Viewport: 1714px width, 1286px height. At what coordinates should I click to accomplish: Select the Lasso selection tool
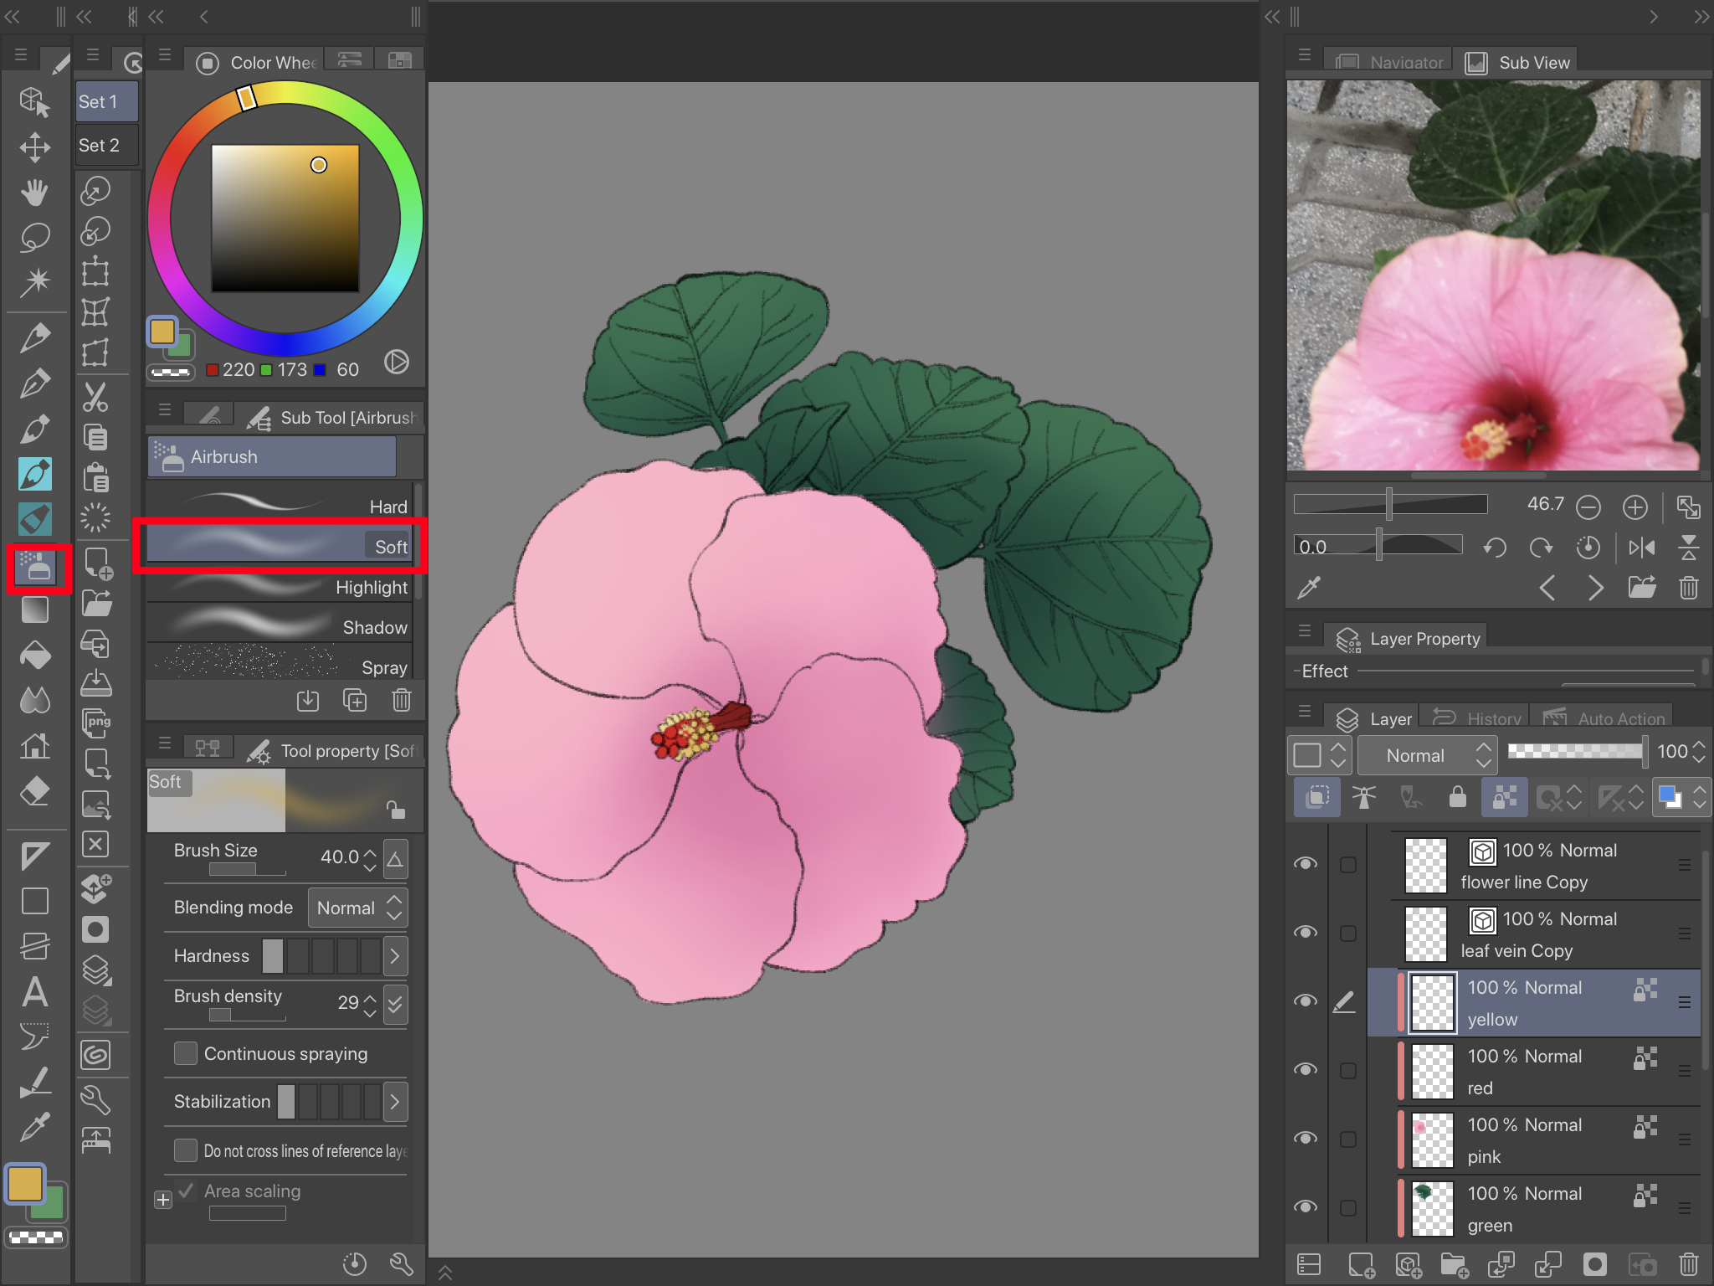(x=34, y=237)
